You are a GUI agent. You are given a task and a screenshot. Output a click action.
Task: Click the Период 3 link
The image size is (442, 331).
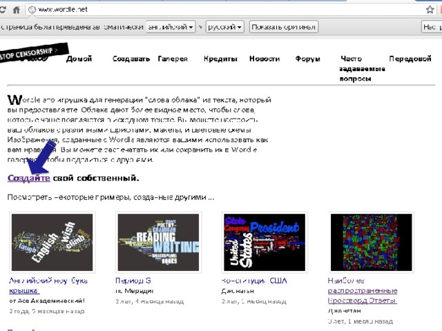tap(133, 281)
